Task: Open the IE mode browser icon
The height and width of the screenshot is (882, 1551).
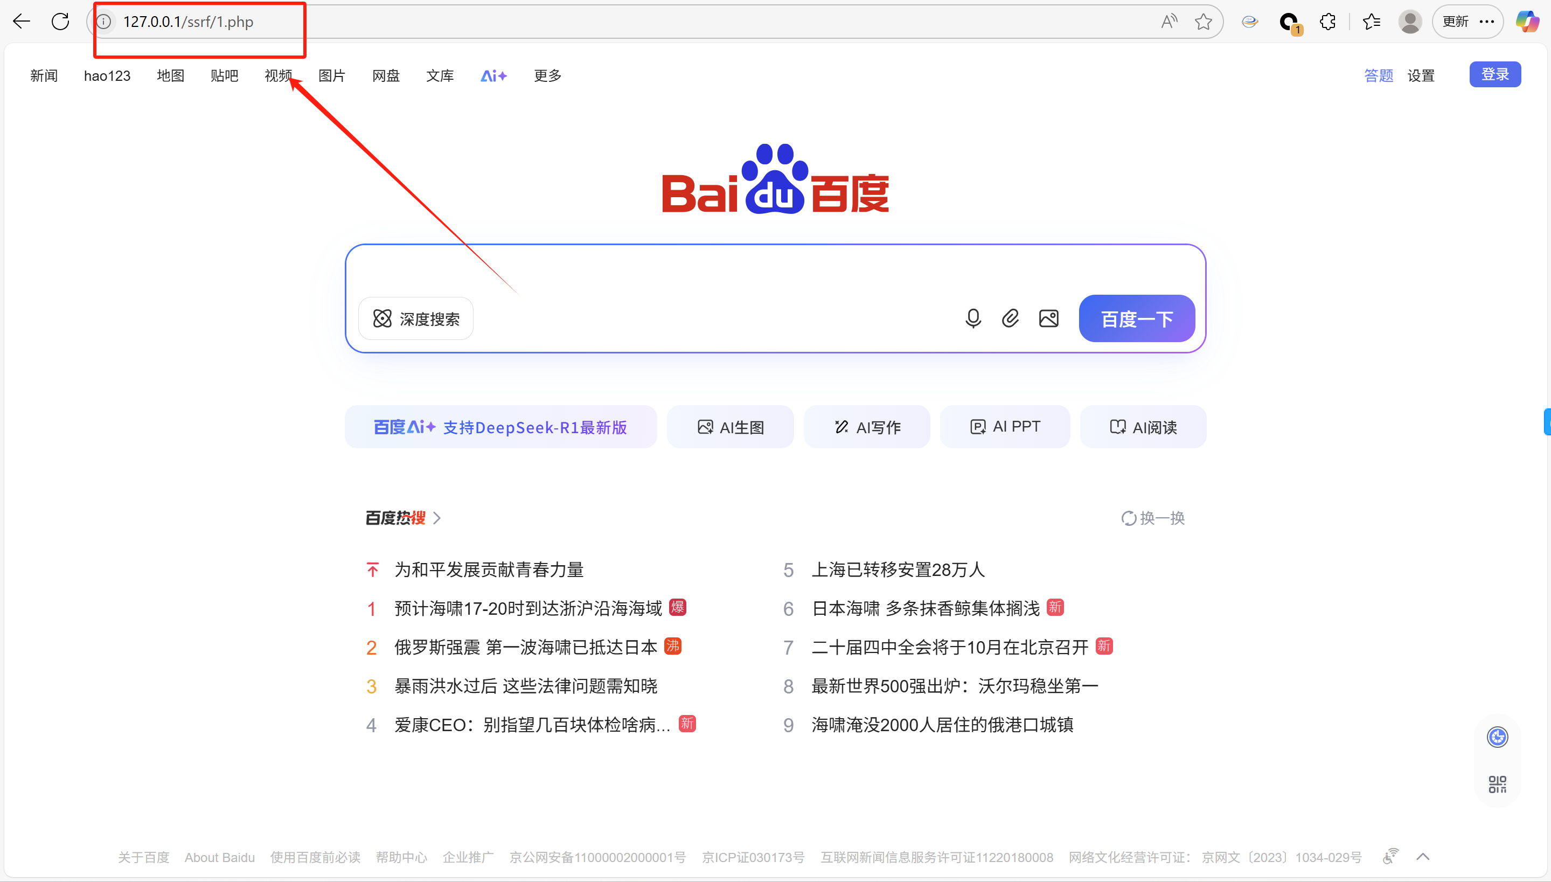Action: coord(1249,22)
